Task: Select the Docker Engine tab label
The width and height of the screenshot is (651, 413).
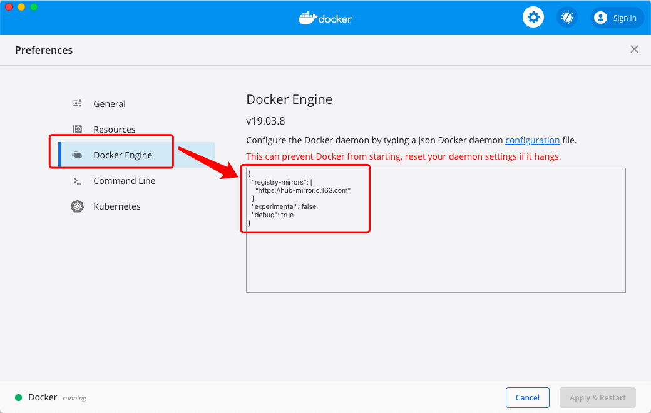Action: point(123,155)
